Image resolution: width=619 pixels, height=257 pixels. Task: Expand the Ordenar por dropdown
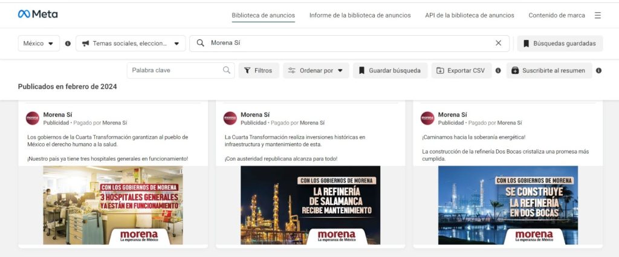pos(316,71)
